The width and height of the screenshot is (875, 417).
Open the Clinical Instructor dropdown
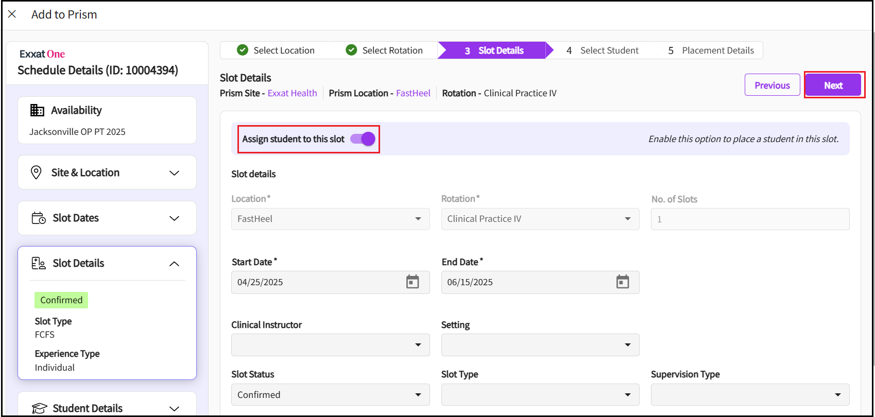coord(330,345)
